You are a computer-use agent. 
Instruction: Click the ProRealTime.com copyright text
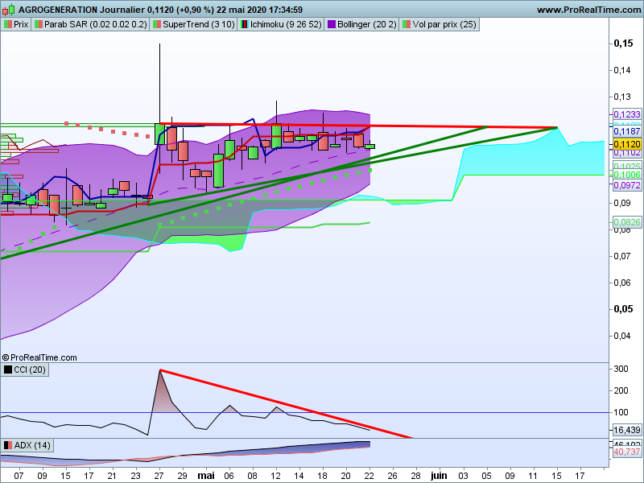coord(39,357)
